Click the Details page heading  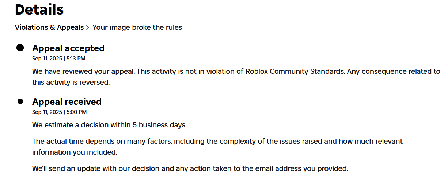click(x=39, y=9)
